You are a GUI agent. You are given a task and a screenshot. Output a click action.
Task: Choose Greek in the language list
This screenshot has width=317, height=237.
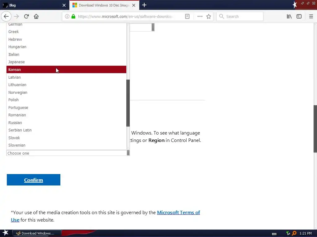66,32
